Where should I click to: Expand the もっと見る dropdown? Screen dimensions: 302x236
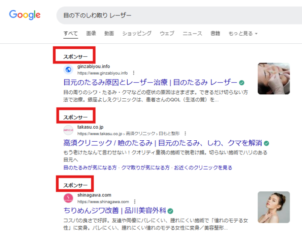pyautogui.click(x=243, y=33)
